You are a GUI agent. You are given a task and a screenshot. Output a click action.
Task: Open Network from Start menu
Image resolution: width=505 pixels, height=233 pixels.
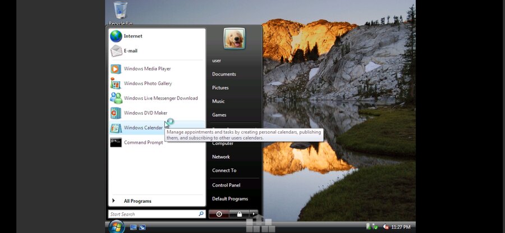pyautogui.click(x=221, y=157)
